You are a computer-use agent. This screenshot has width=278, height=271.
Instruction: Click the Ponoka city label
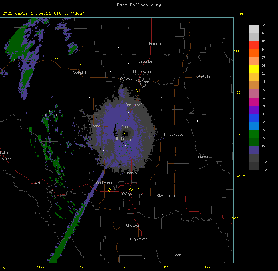(x=155, y=44)
